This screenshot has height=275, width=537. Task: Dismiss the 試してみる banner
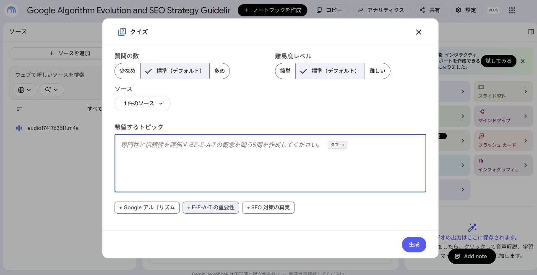coord(522,61)
